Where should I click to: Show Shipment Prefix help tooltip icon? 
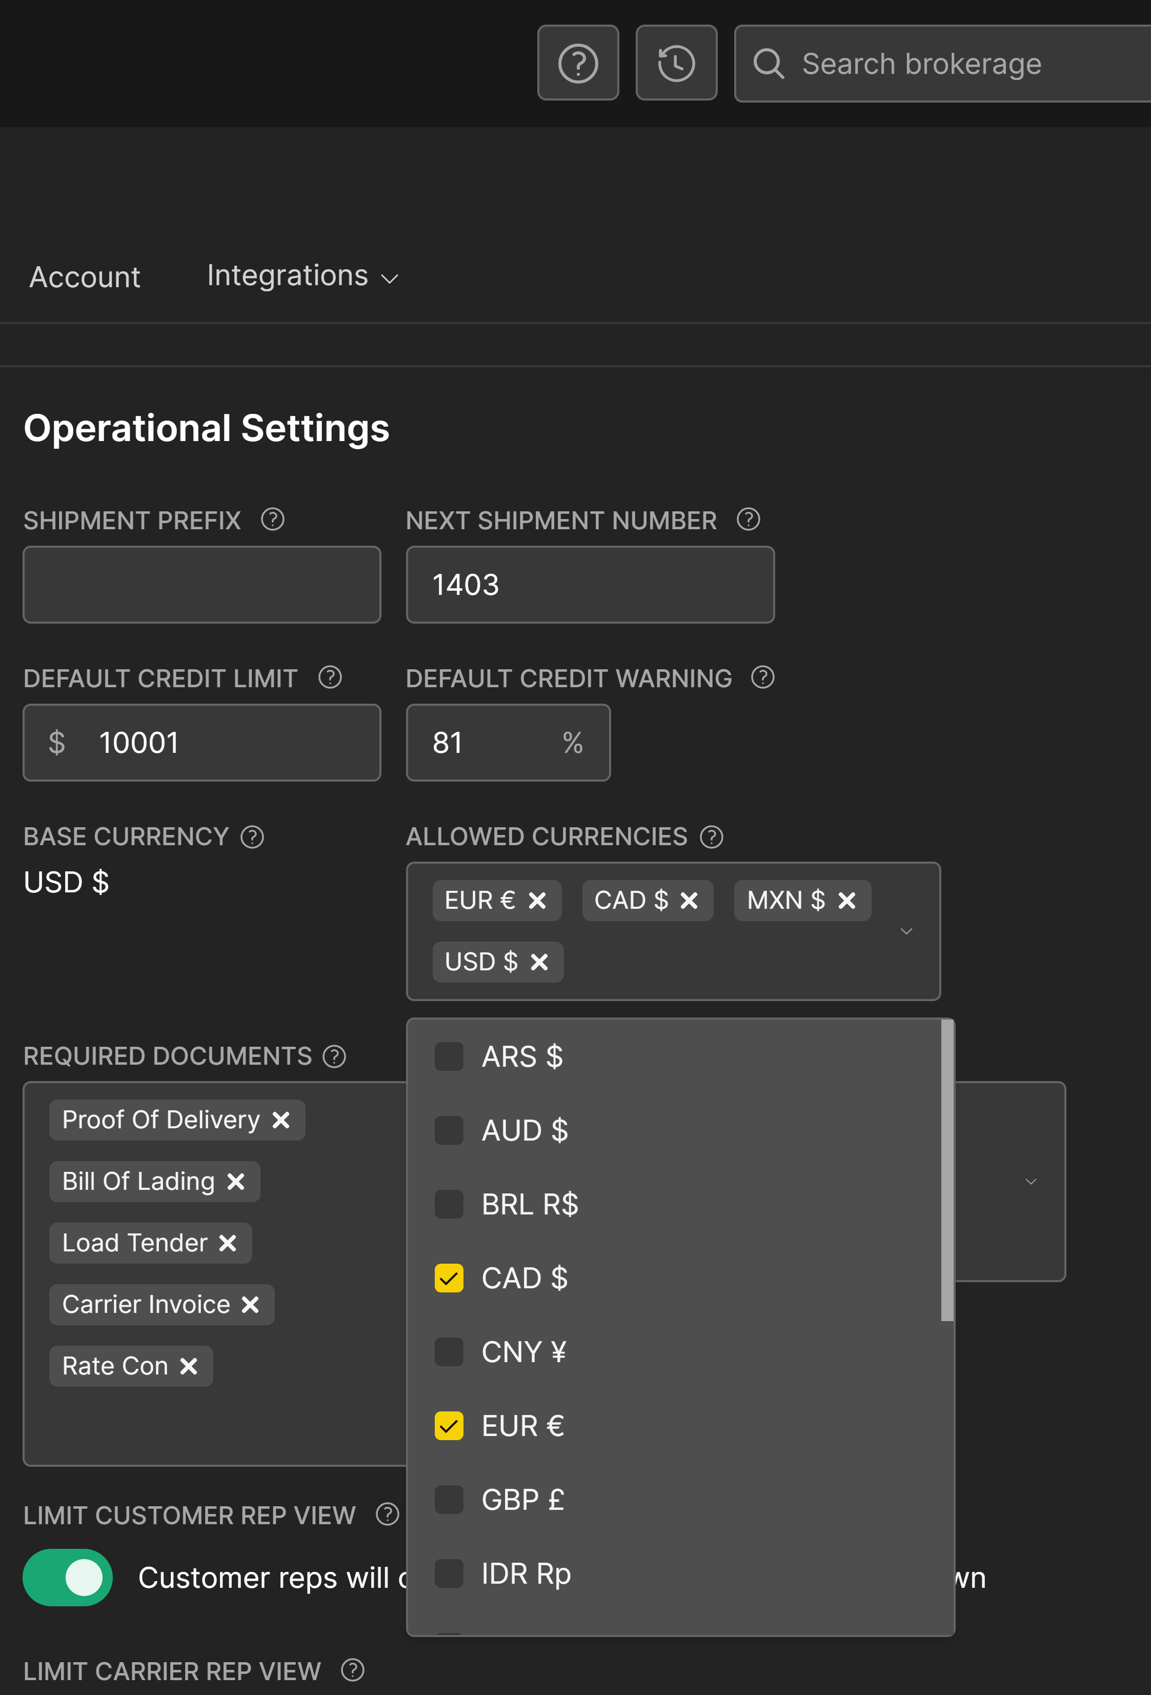coord(273,520)
